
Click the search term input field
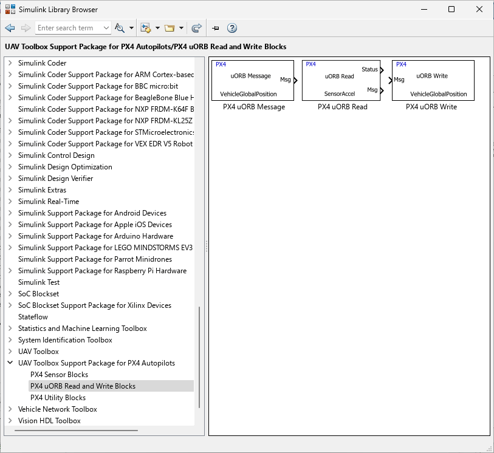coord(69,28)
